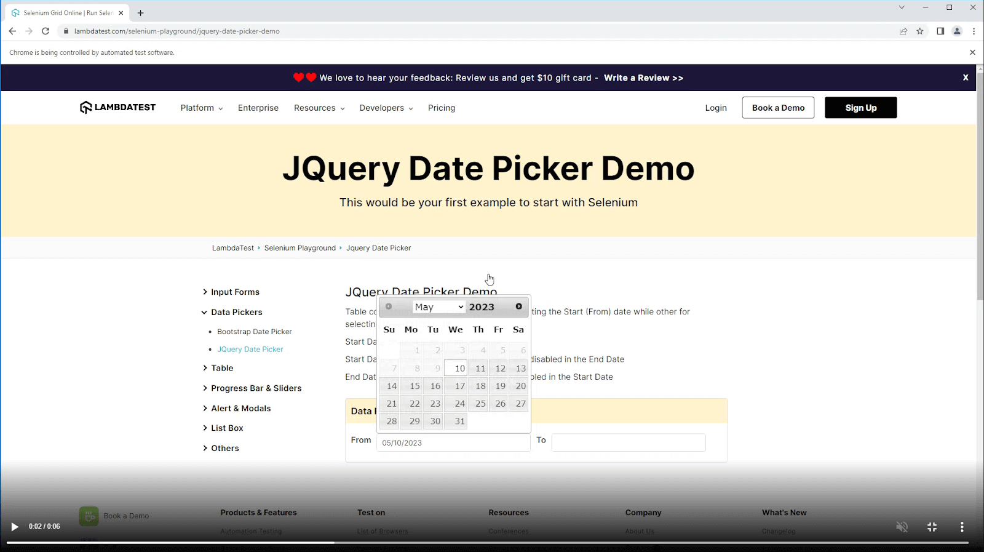
Task: Pick date 22 in calendar
Action: [x=411, y=404]
